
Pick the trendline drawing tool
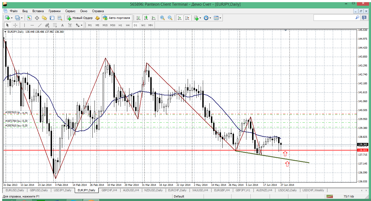(40, 25)
